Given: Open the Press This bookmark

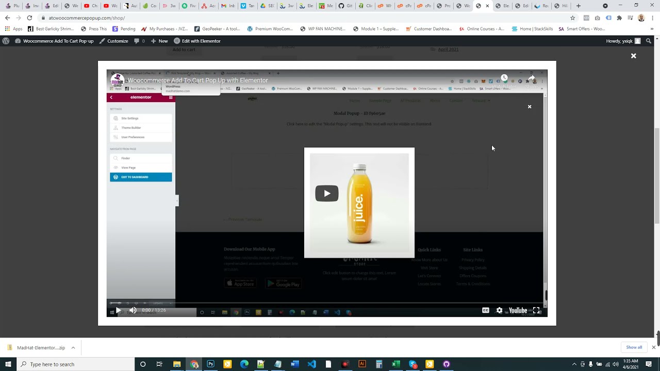Looking at the screenshot, I should (x=94, y=29).
